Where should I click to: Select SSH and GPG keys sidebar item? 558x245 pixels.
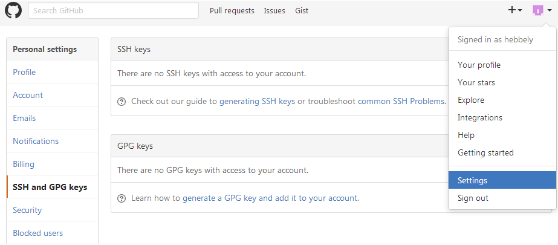click(x=50, y=187)
